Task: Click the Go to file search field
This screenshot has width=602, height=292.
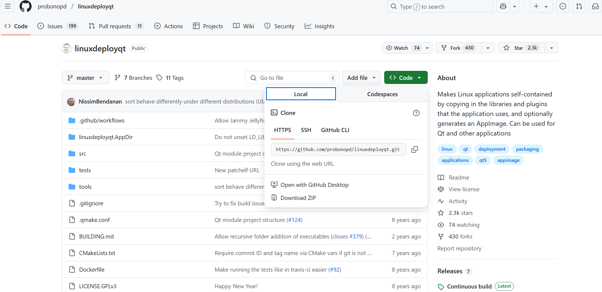Action: (x=292, y=78)
